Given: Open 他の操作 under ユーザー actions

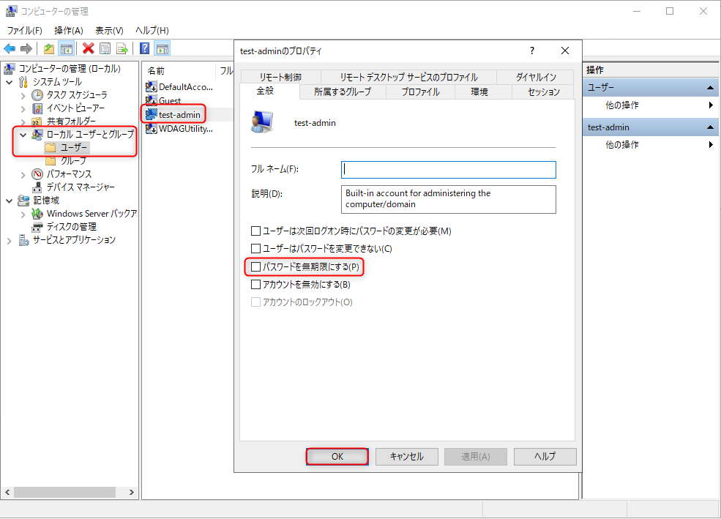Looking at the screenshot, I should (x=650, y=105).
